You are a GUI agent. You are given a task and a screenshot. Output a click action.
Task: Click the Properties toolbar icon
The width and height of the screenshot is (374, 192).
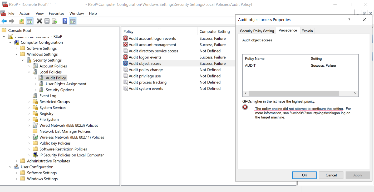click(x=47, y=21)
